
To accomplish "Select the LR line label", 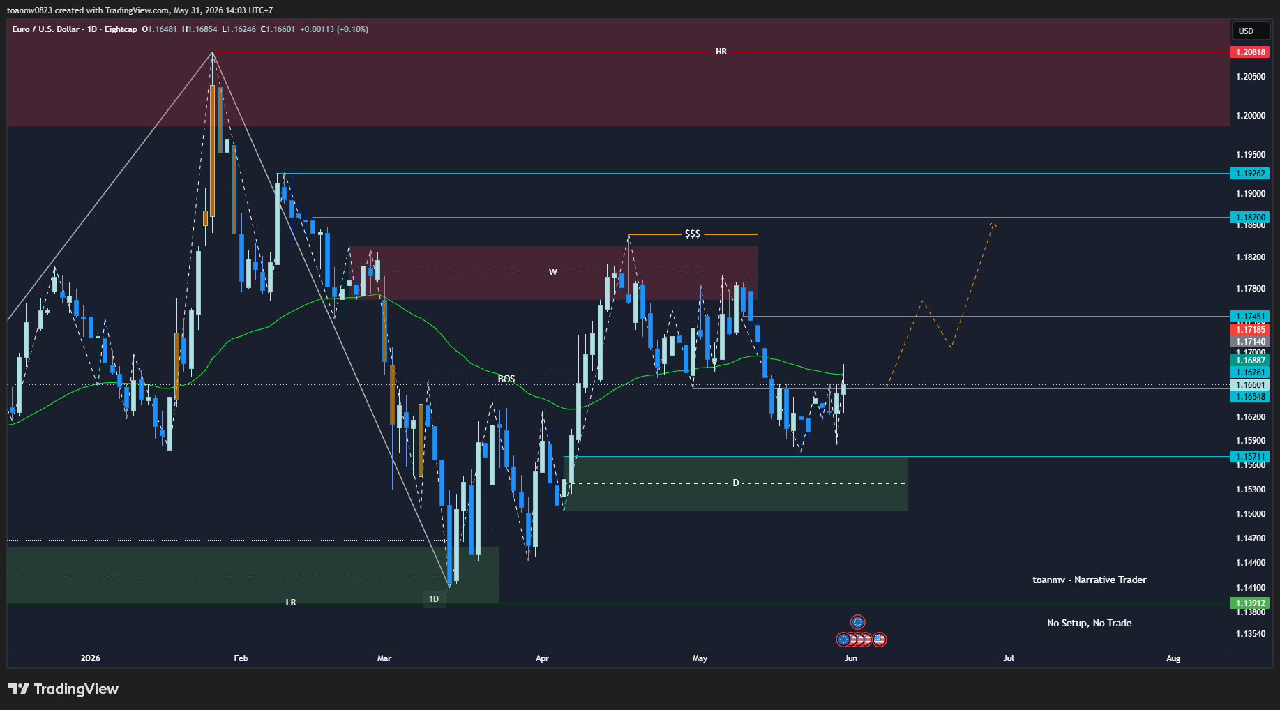I will 291,602.
